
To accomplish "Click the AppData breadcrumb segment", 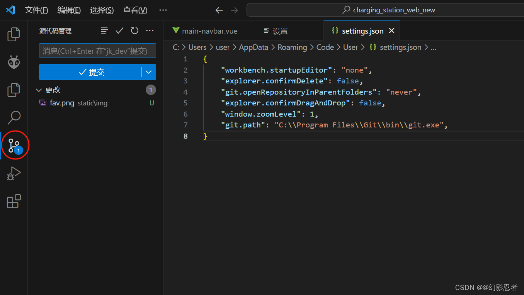I will pos(253,47).
